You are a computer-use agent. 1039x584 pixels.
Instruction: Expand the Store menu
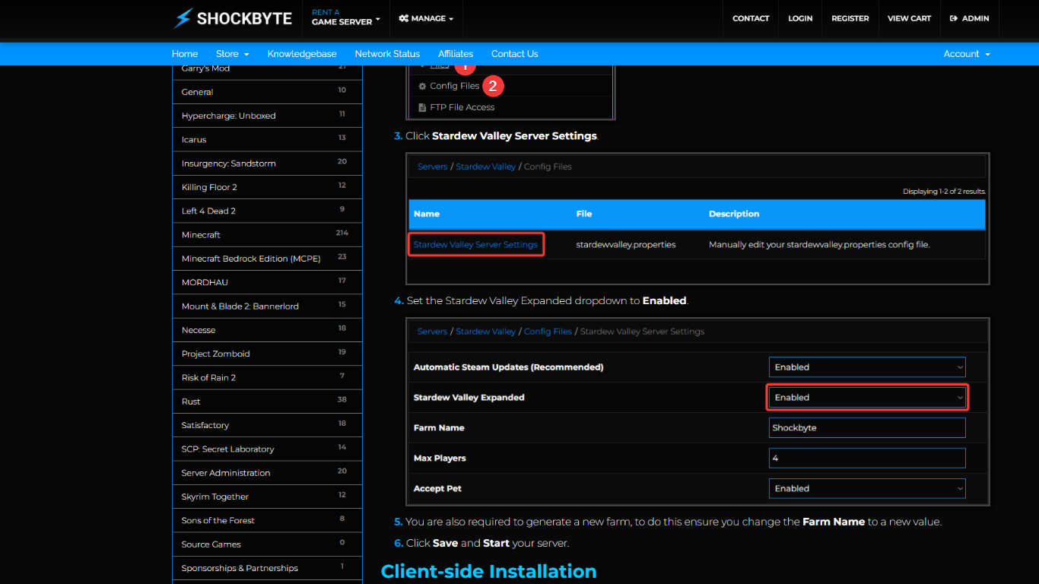tap(233, 54)
